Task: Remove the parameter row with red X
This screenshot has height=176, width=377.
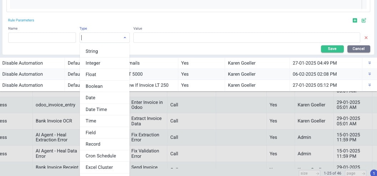Action: click(x=366, y=38)
